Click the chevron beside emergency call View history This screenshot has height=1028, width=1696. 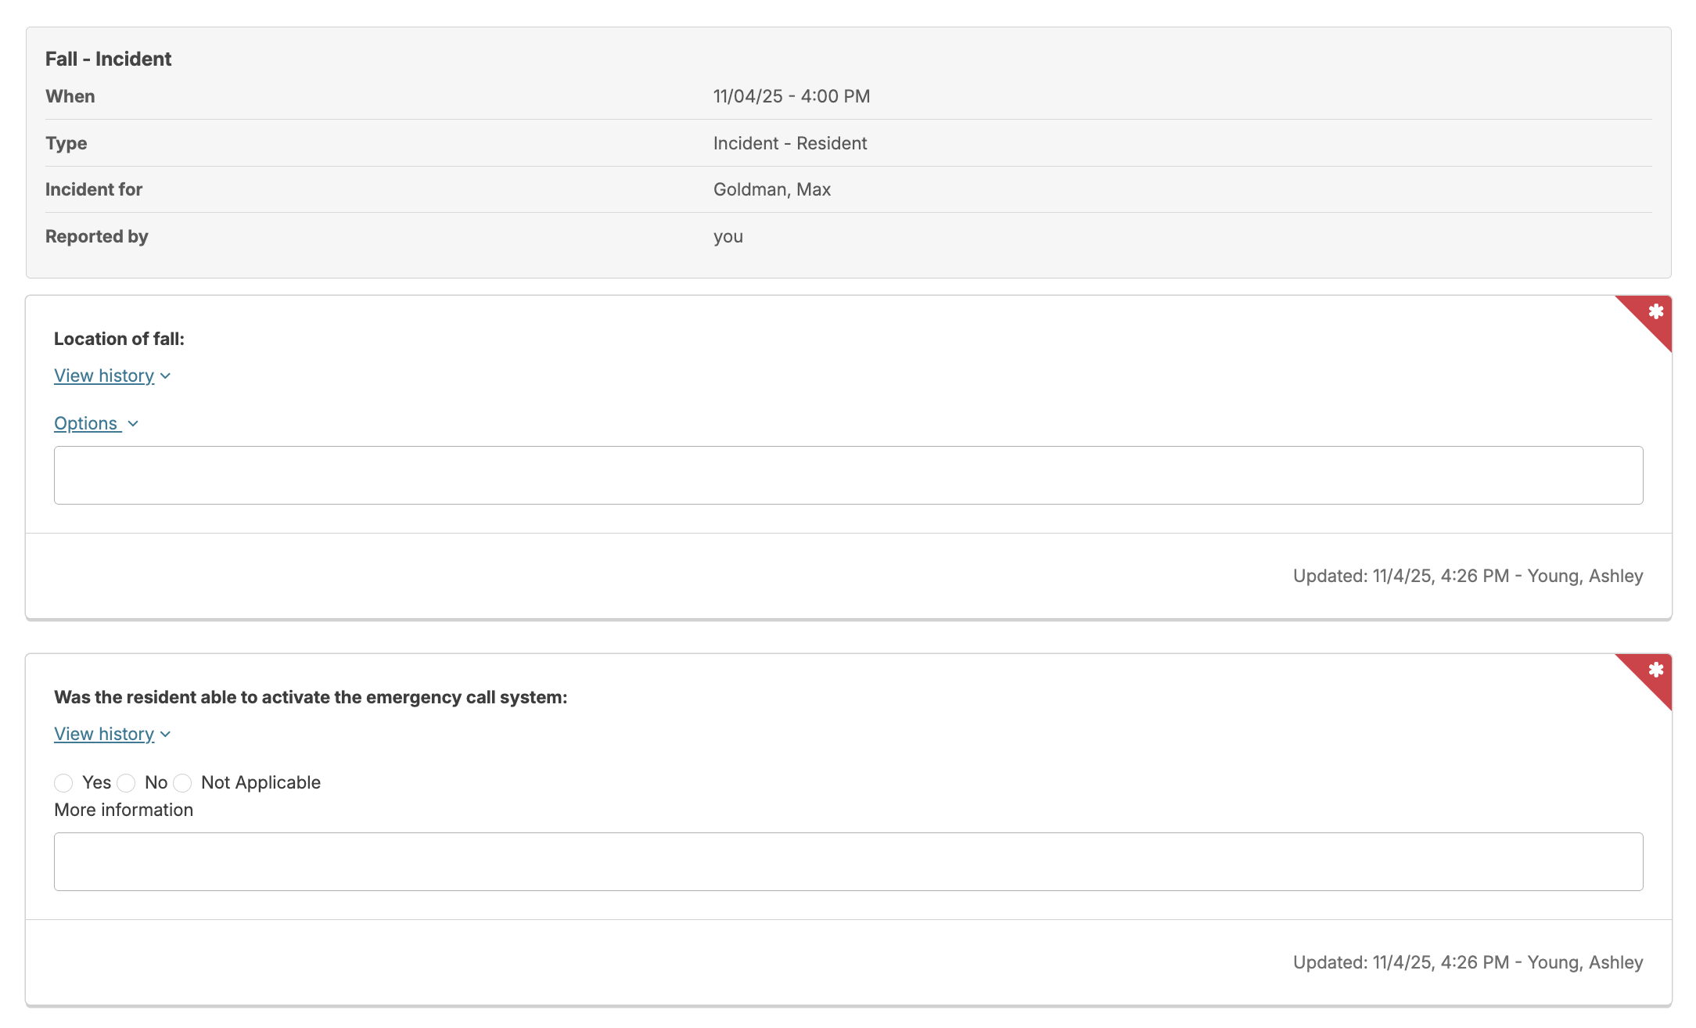click(165, 735)
